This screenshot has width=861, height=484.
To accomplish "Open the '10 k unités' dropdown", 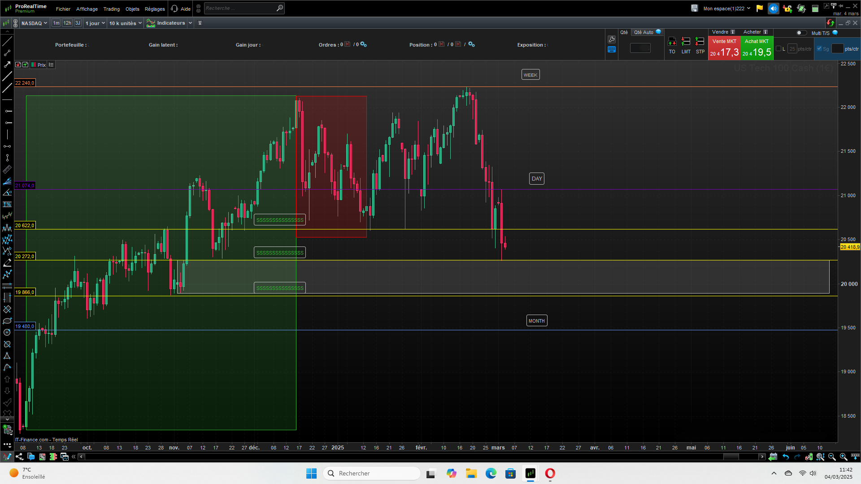I will [x=125, y=23].
